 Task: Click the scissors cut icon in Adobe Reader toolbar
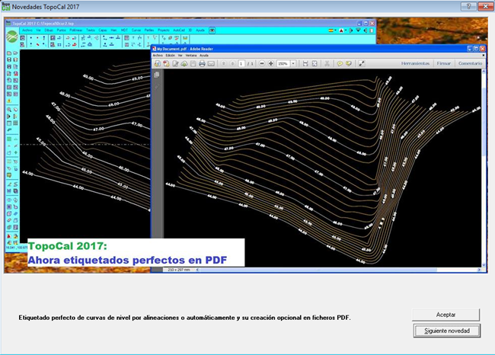(x=327, y=63)
